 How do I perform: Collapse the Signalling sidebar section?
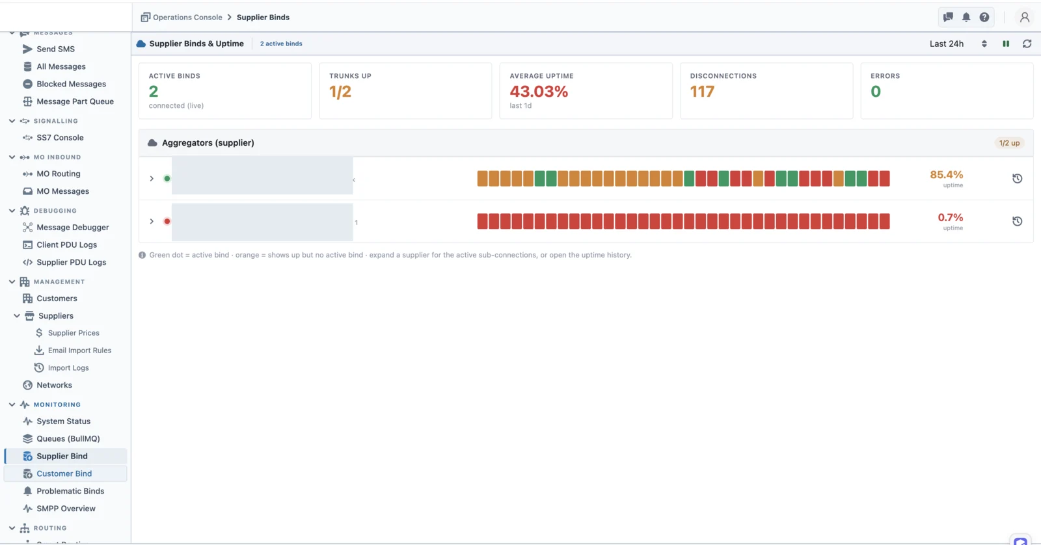[x=12, y=121]
